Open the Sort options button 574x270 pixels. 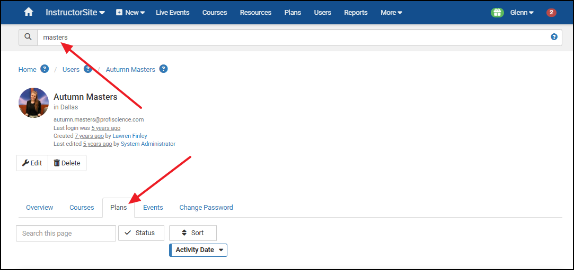(193, 233)
